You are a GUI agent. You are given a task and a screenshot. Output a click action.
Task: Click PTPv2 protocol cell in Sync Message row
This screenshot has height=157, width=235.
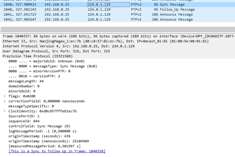(x=136, y=4)
